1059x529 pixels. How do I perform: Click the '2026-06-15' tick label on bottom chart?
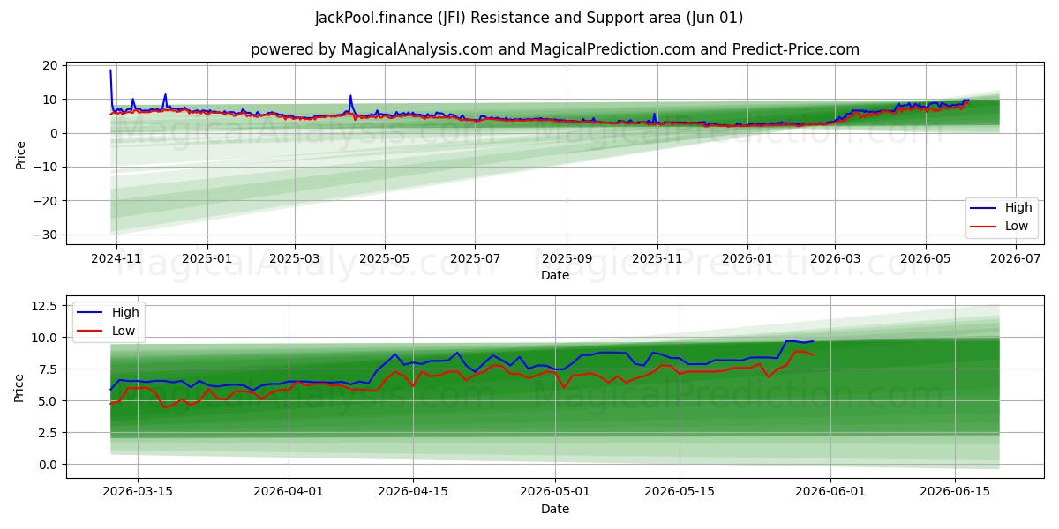tap(955, 493)
